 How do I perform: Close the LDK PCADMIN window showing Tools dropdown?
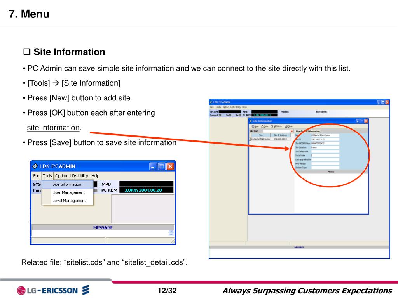pos(170,166)
